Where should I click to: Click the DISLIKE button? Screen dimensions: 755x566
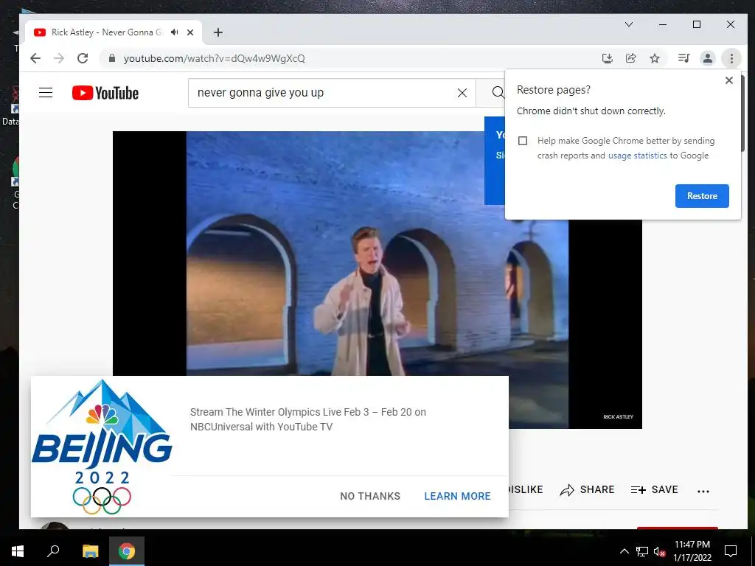(526, 490)
